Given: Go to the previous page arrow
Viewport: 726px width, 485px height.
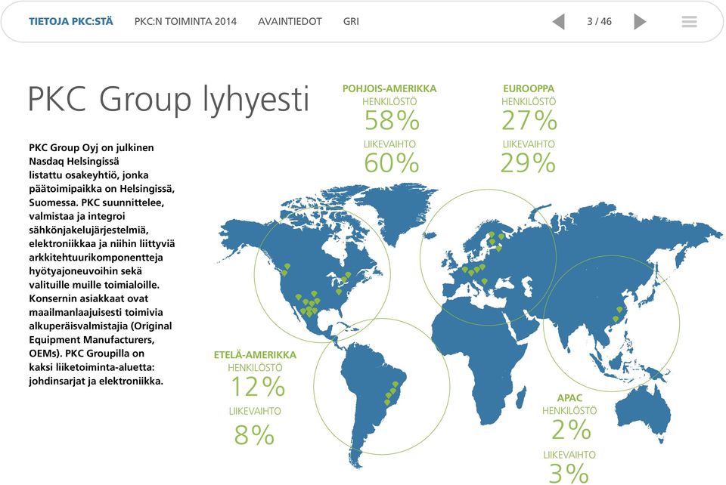Looking at the screenshot, I should (559, 22).
